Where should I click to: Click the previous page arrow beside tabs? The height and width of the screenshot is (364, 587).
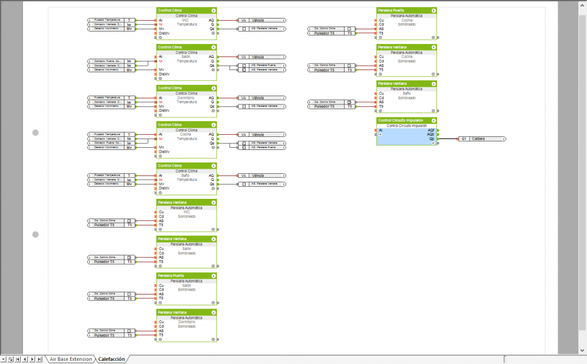click(x=25, y=359)
